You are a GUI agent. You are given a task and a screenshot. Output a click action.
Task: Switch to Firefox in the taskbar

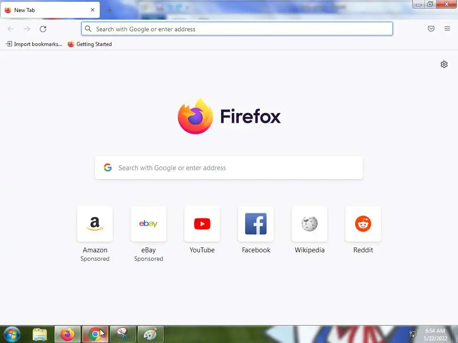(68, 334)
